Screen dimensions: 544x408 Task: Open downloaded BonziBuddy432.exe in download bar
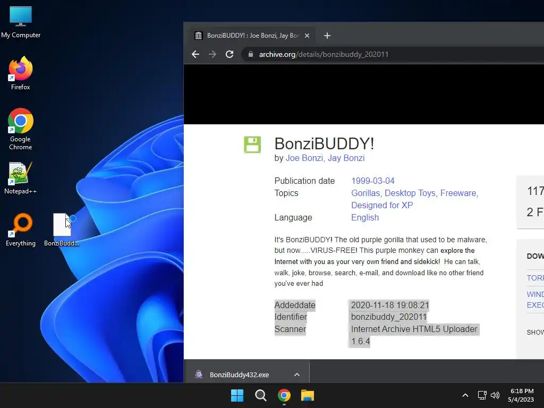coord(239,375)
